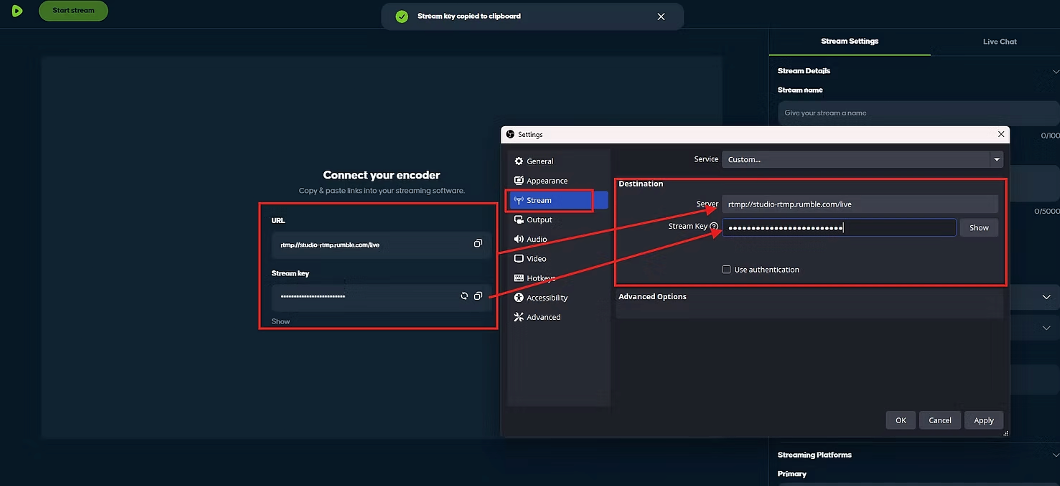Dismiss the clipboard notification with X
The height and width of the screenshot is (486, 1060).
[x=661, y=17]
